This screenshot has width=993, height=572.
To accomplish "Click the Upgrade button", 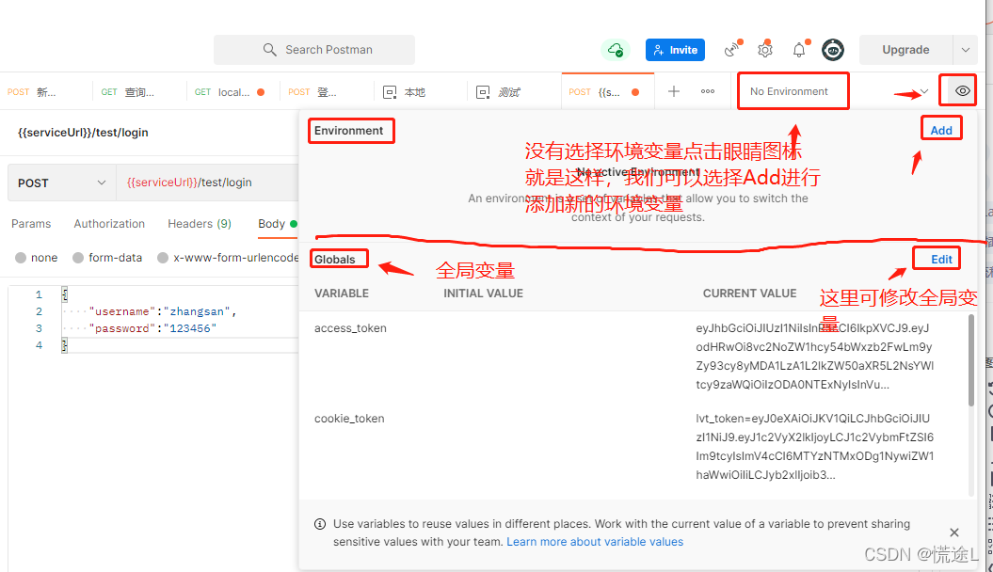I will click(x=905, y=49).
